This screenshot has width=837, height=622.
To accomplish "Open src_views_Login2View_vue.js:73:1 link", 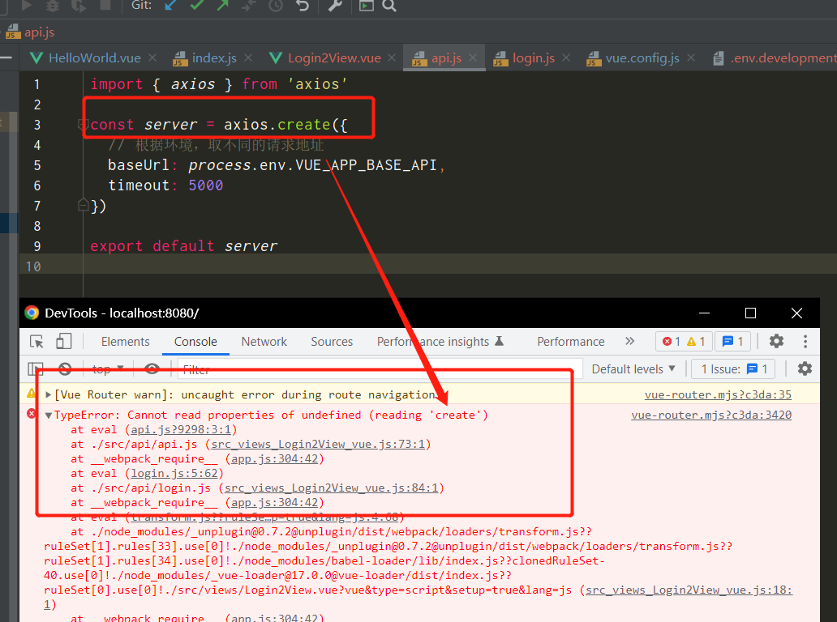I will point(318,444).
